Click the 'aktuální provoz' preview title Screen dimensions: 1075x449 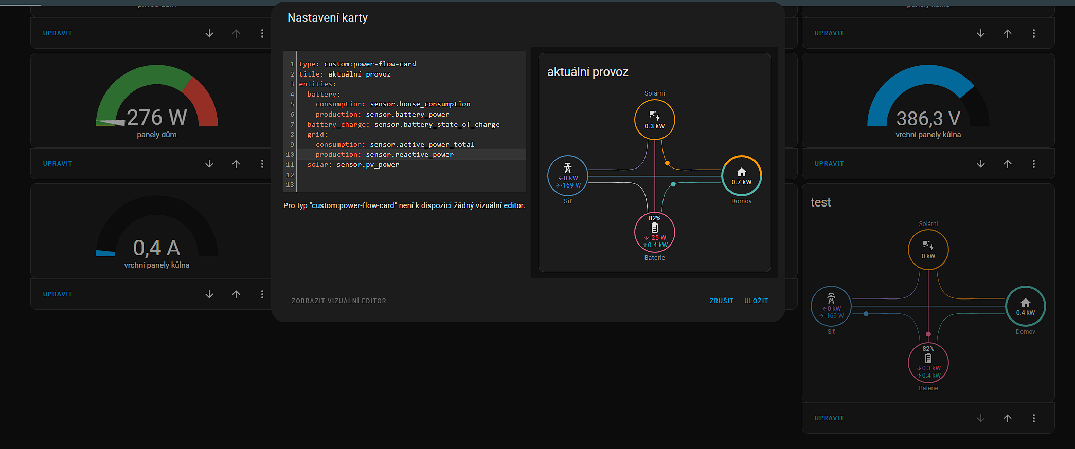588,72
